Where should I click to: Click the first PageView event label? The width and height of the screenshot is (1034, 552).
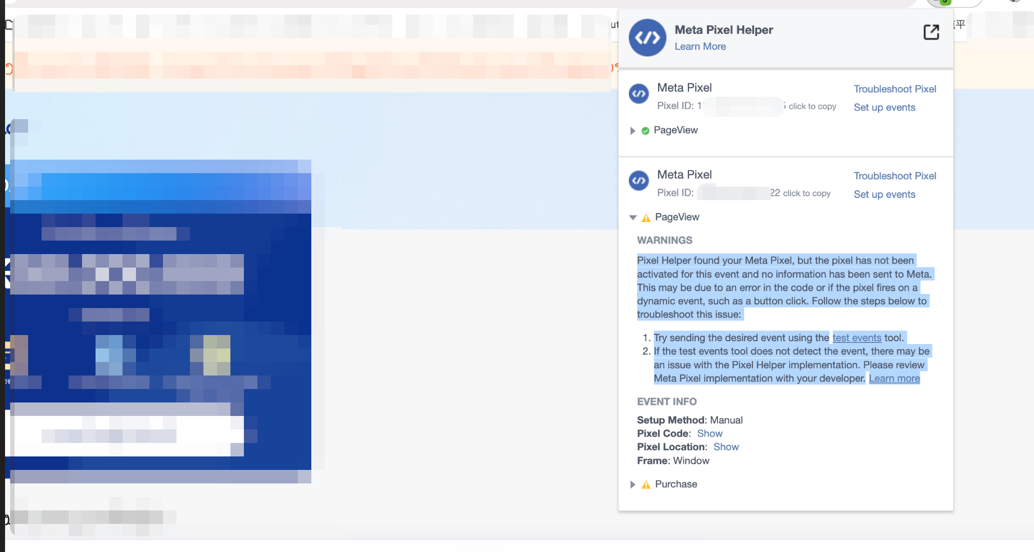[675, 130]
